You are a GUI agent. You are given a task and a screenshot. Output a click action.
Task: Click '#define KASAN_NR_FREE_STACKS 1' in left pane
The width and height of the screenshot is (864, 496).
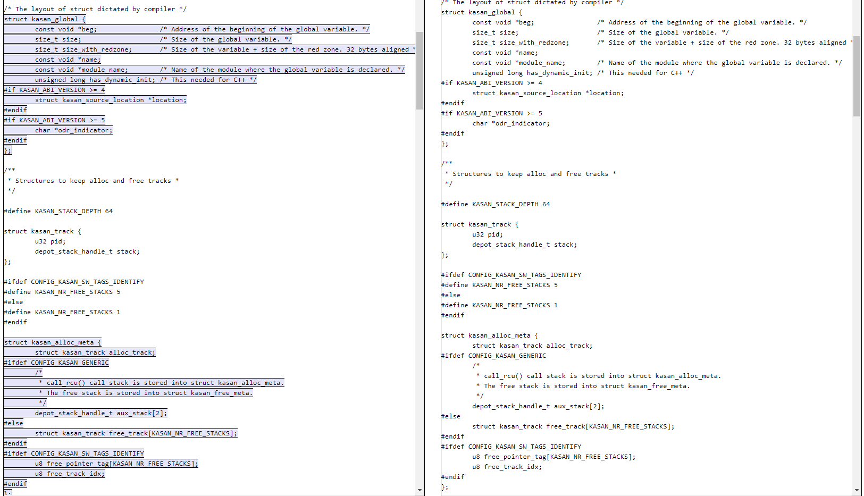click(x=62, y=312)
